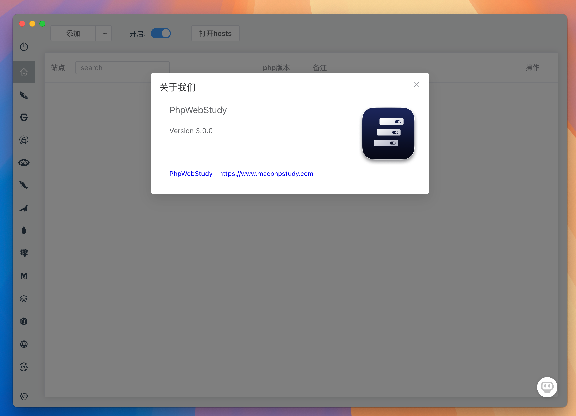
Task: Open the Nginx G icon
Action: (x=24, y=117)
